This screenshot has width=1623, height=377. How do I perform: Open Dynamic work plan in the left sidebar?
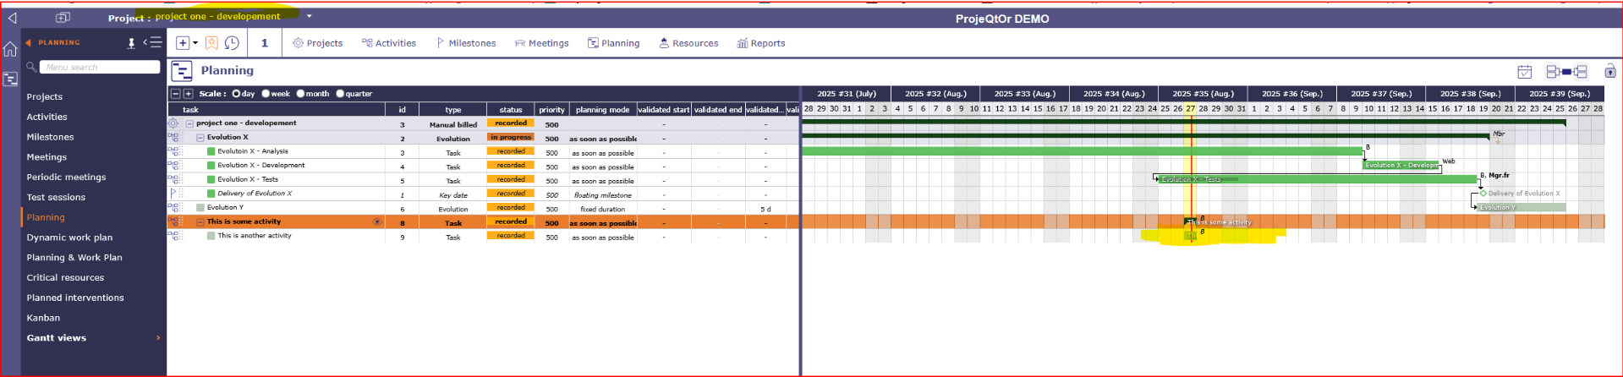click(x=69, y=238)
